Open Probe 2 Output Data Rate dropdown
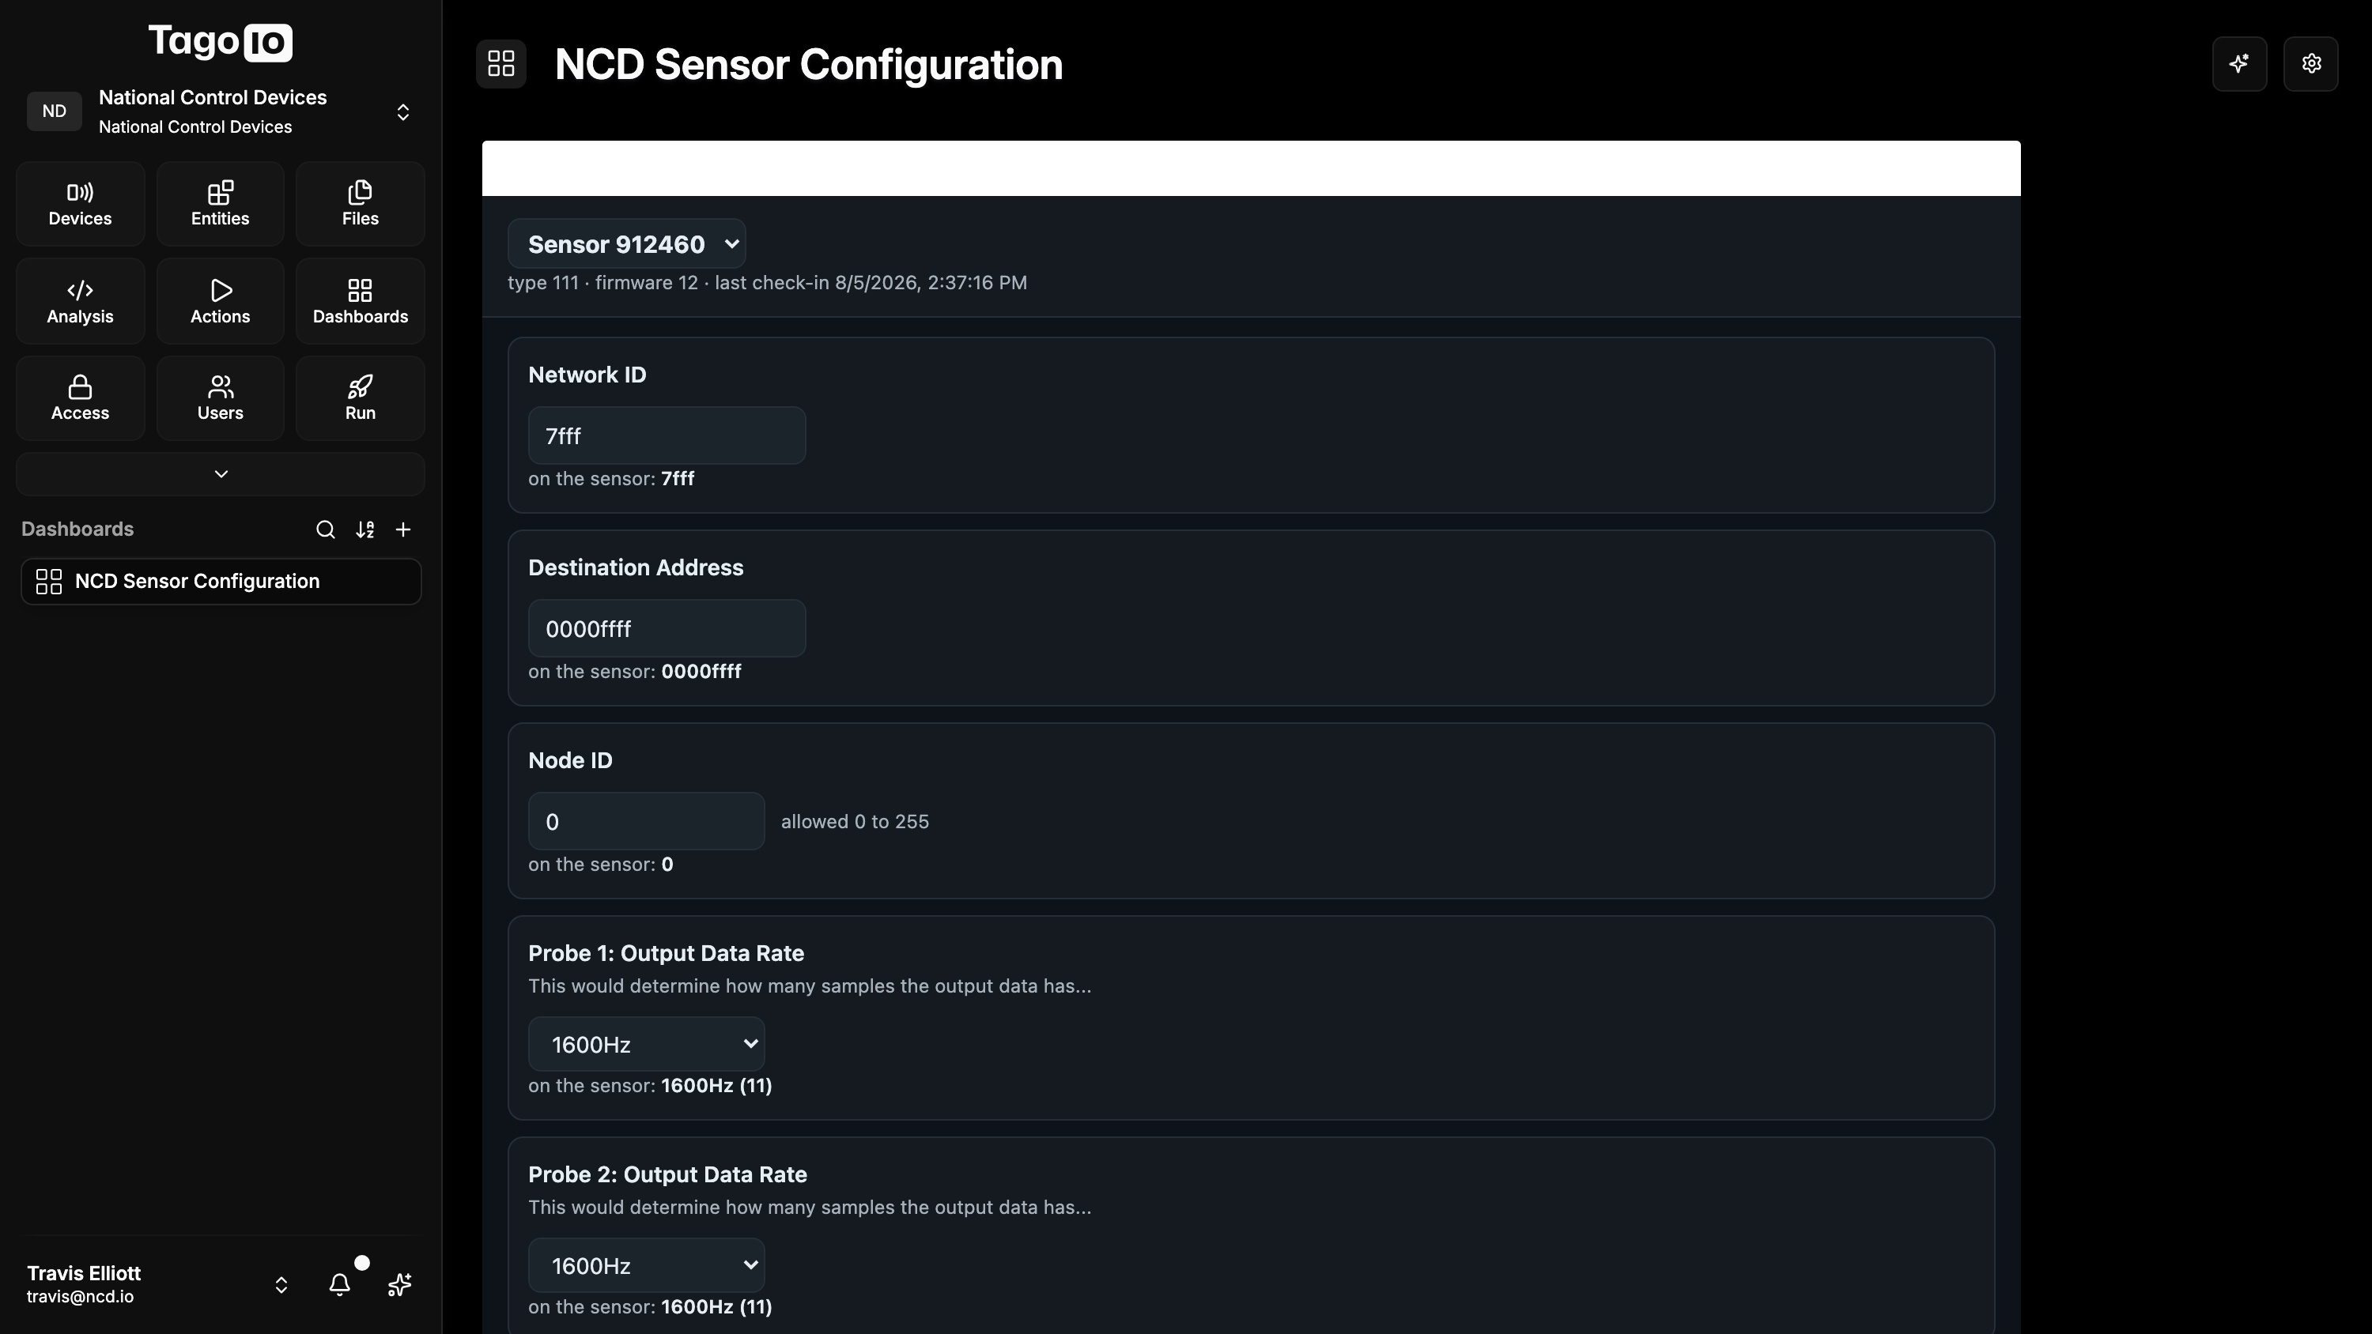 [x=647, y=1266]
